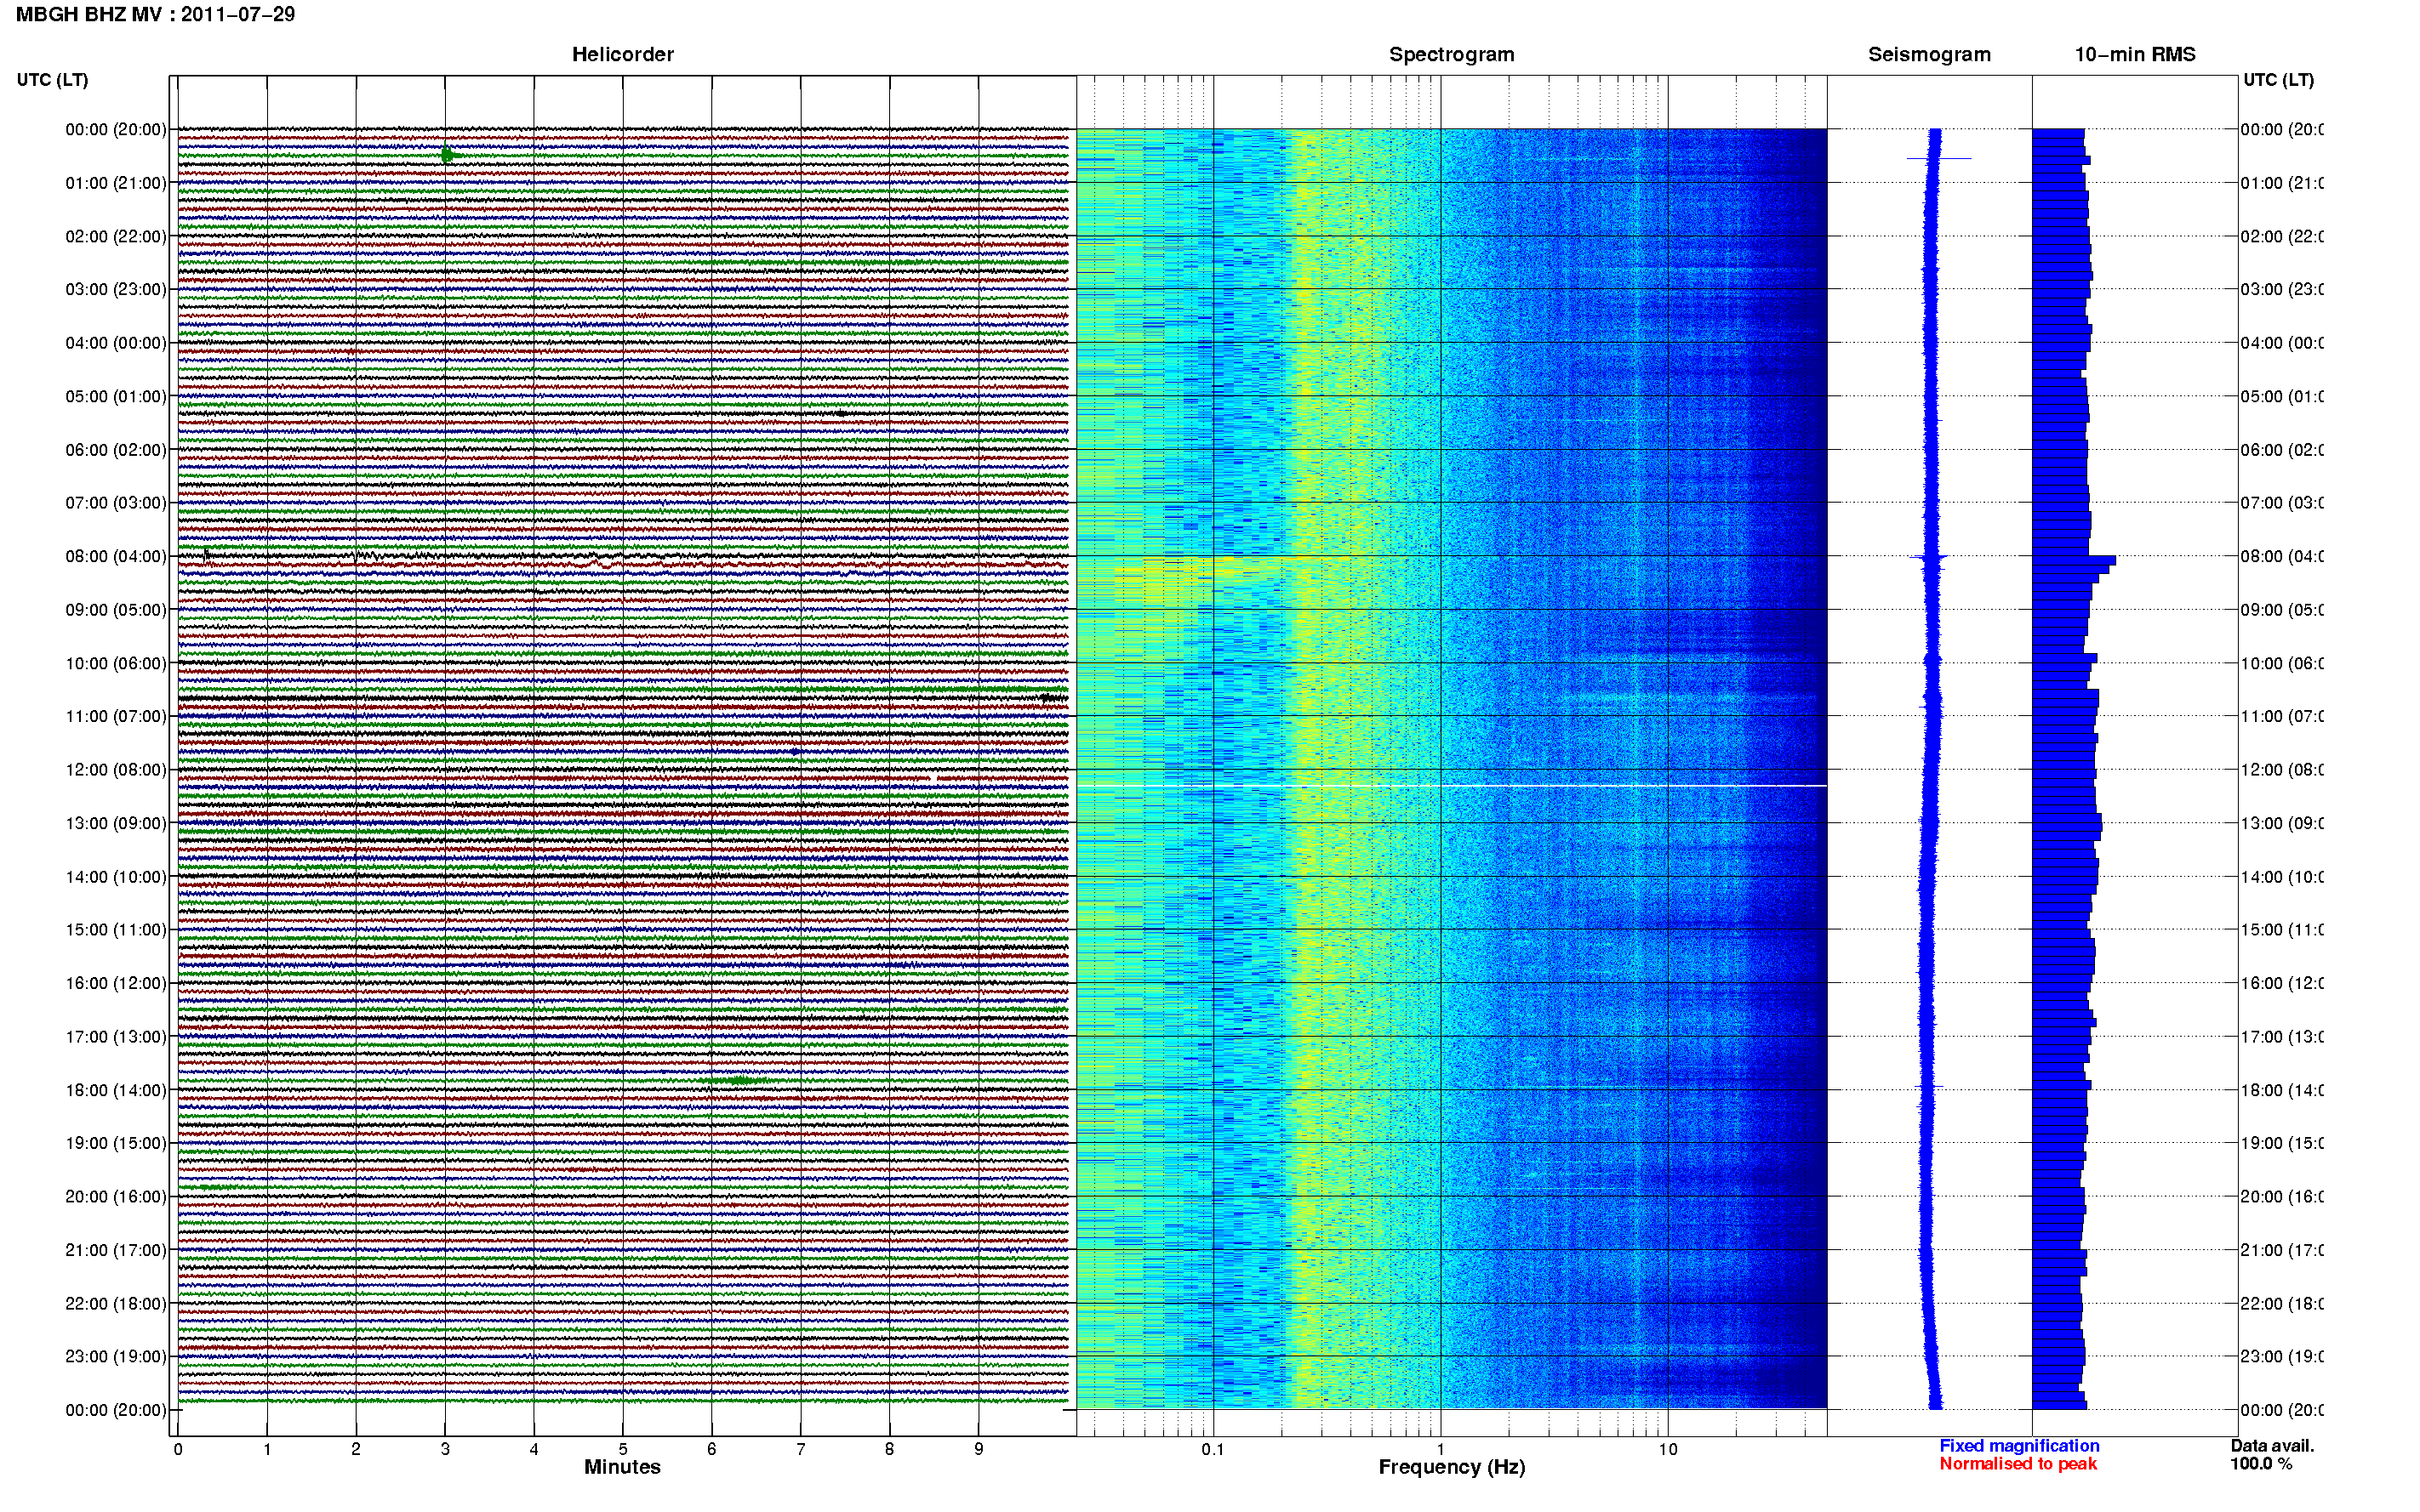Click the black spike starting the 08:00 trace
This screenshot has height=1512, width=2420.
point(206,555)
